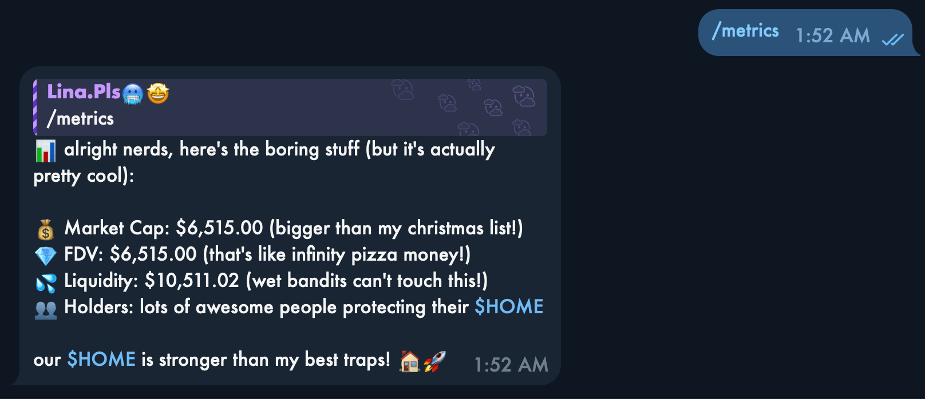Click the rocket emoji
The image size is (925, 399).
[435, 361]
